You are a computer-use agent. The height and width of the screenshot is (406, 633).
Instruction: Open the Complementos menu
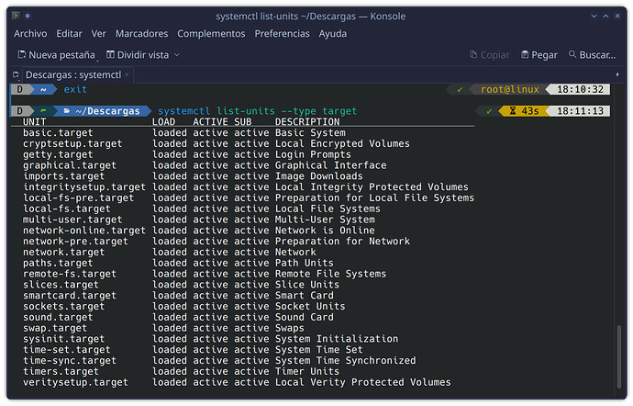211,33
